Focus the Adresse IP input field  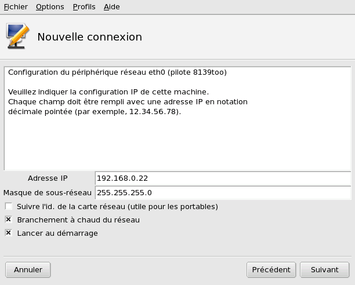coord(223,178)
